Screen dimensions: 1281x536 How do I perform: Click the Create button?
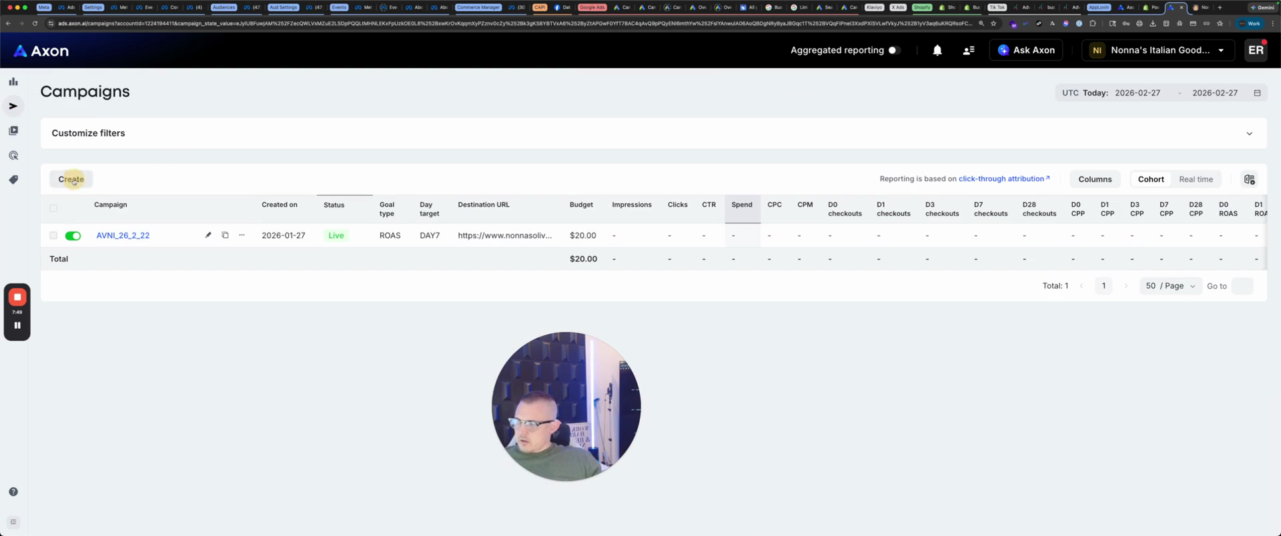point(71,179)
